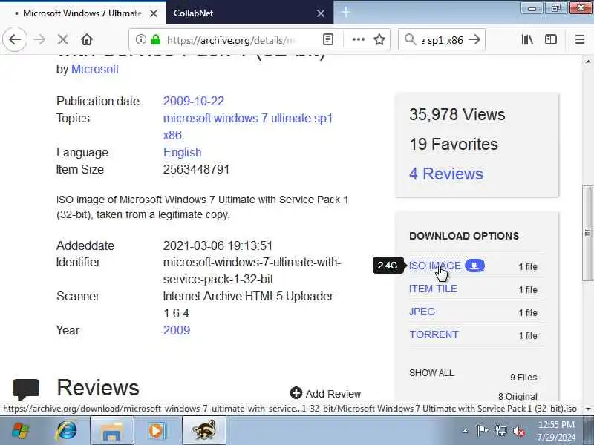Click the network icon in system tray
This screenshot has width=594, height=445.
point(500,431)
